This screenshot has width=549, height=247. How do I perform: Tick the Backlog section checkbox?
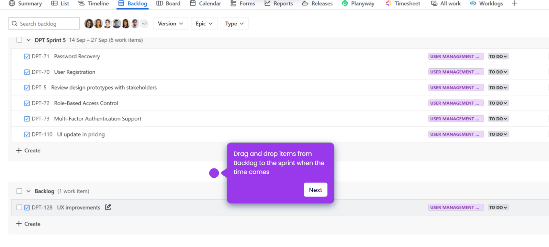pyautogui.click(x=19, y=191)
